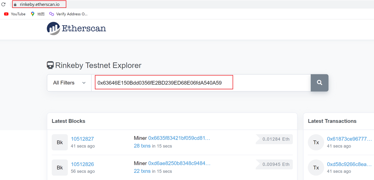Open miner address 0xd6ae8250b8348c9484...

pyautogui.click(x=179, y=163)
